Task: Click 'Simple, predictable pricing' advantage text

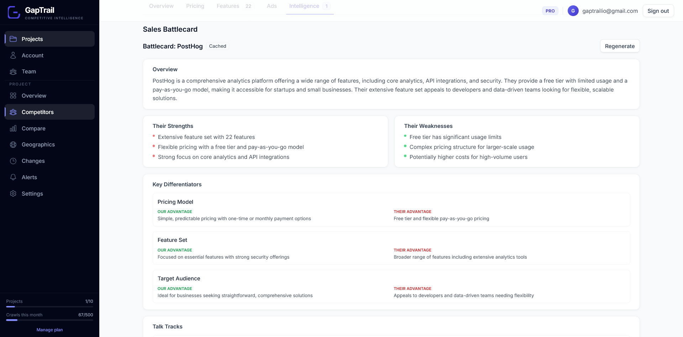Action: [x=234, y=219]
